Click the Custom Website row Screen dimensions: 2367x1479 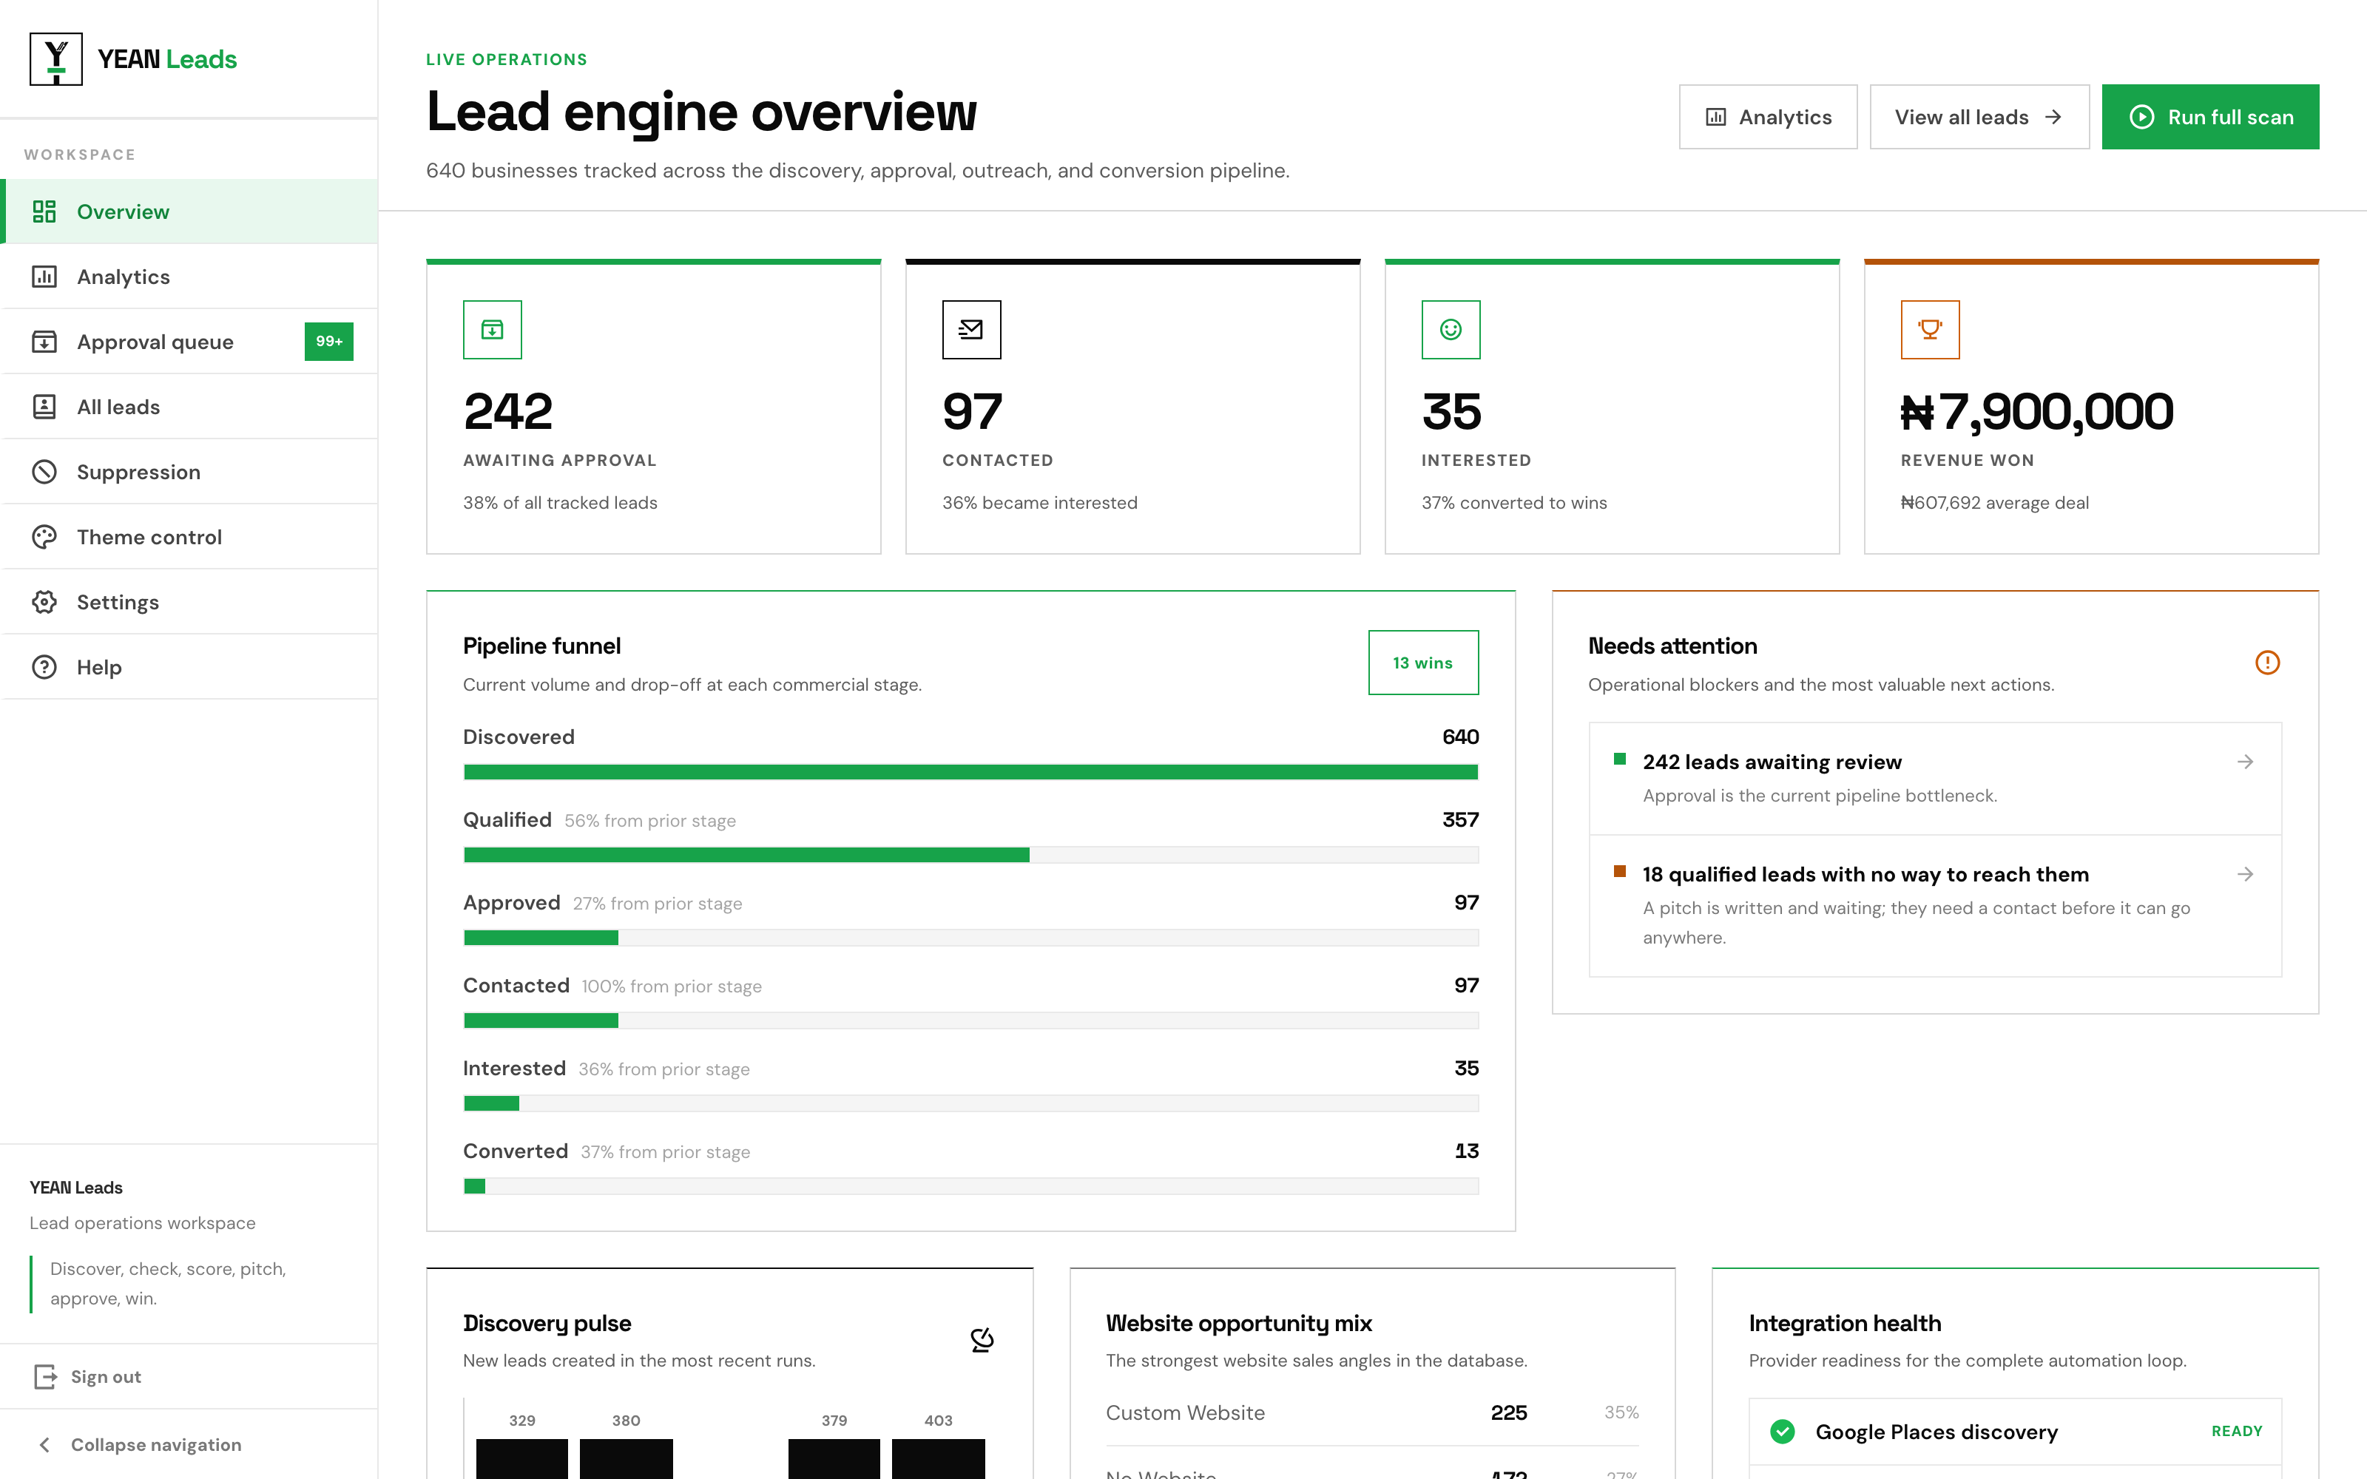1372,1412
